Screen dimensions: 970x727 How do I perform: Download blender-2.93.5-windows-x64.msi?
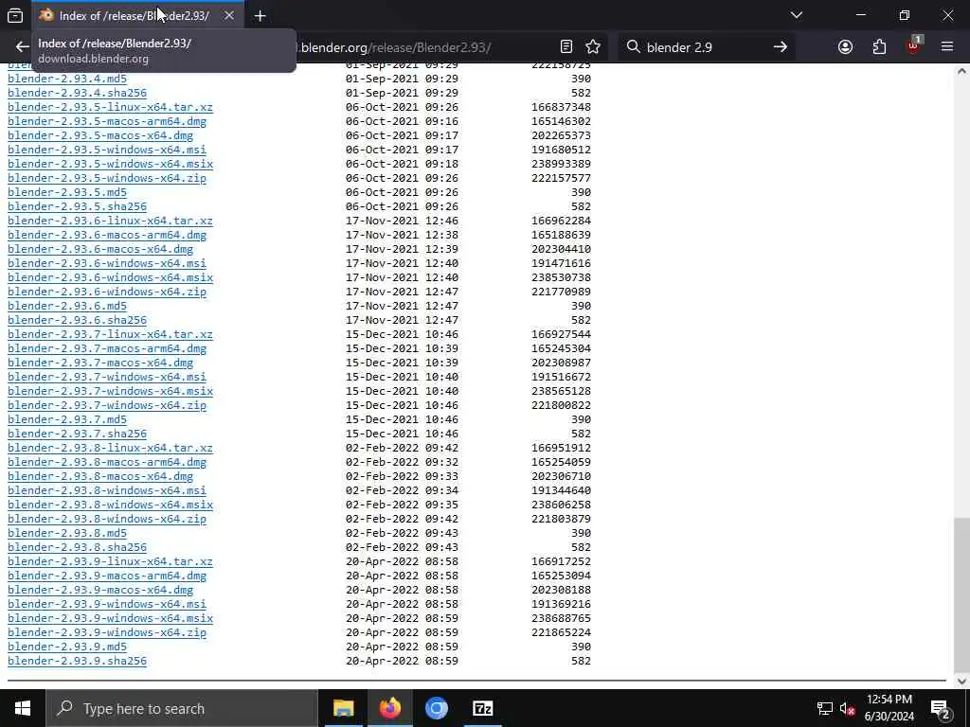[x=107, y=150]
